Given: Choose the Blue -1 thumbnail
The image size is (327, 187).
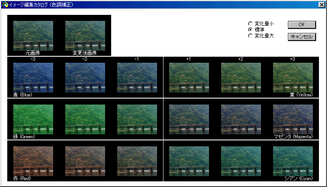Looking at the screenshot, I should (137, 78).
